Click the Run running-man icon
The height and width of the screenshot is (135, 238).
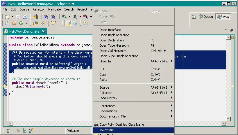[75, 17]
